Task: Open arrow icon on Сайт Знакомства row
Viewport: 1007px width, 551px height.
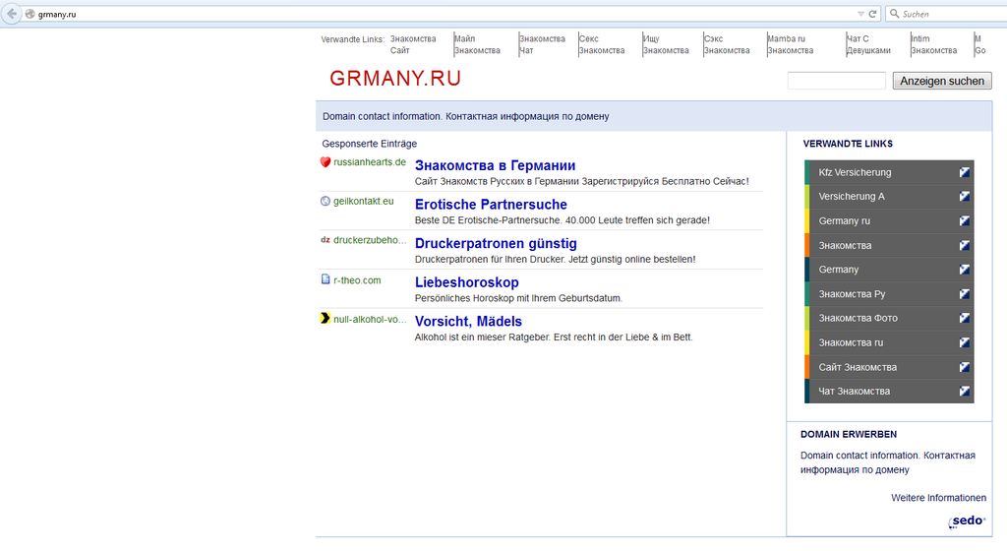Action: click(964, 367)
